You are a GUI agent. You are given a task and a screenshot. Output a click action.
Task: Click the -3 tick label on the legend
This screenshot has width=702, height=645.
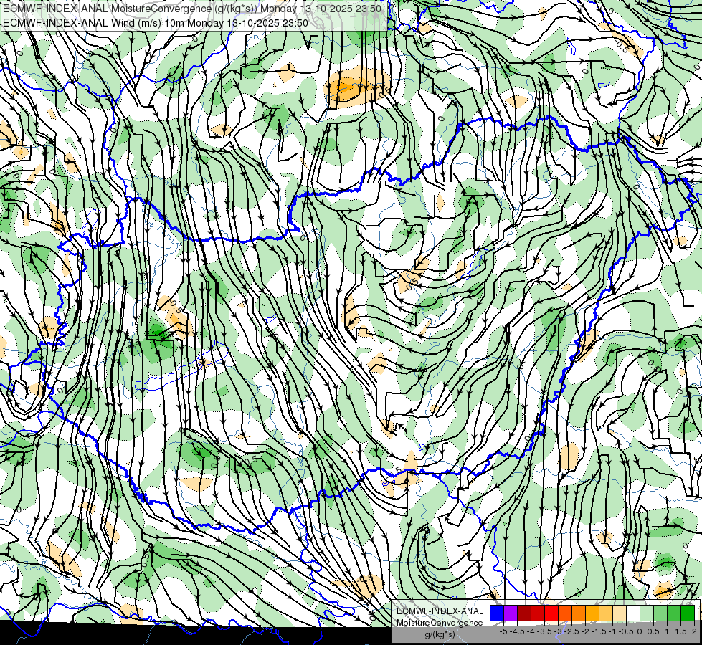pos(558,631)
